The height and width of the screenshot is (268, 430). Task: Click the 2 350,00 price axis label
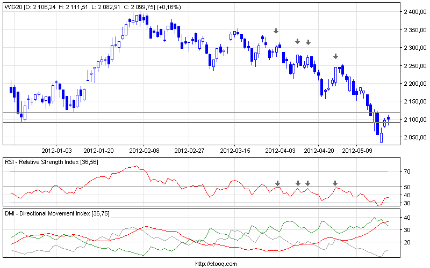coord(415,30)
